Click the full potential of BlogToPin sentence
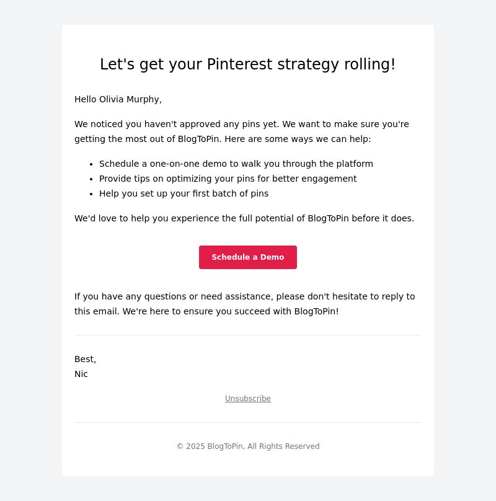 (244, 218)
